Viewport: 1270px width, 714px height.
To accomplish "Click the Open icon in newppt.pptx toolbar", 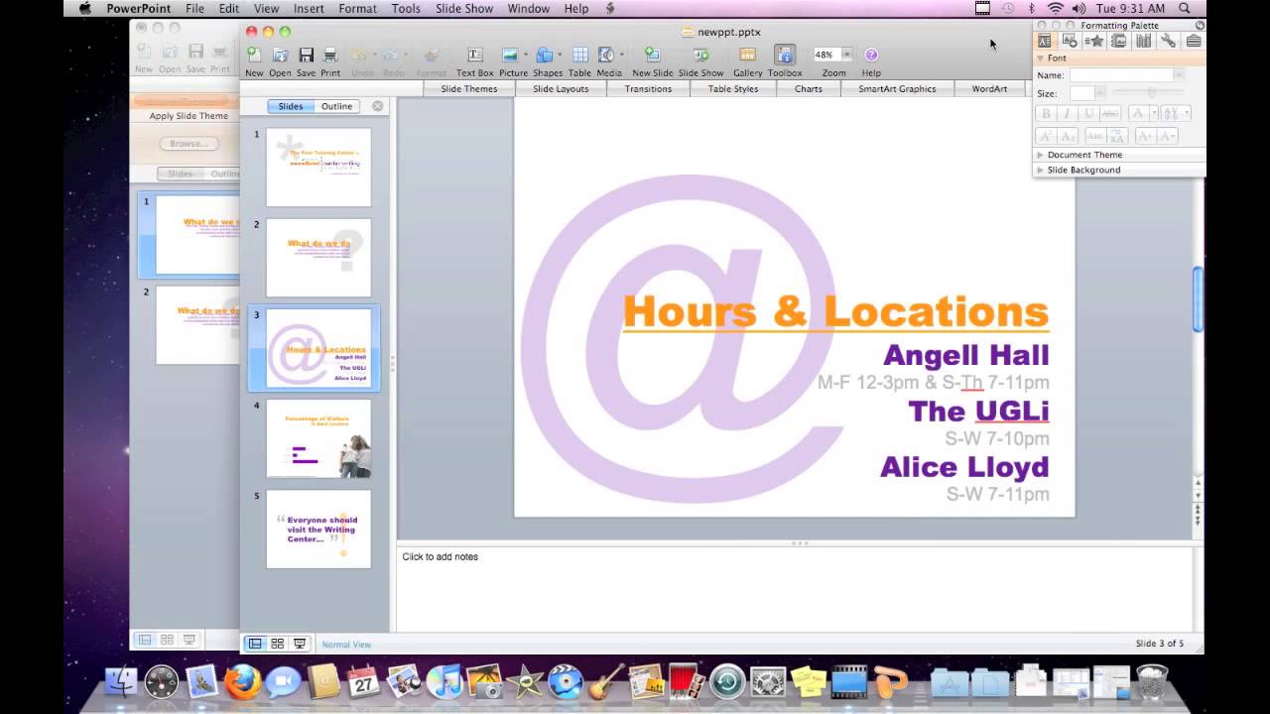I will [x=281, y=56].
